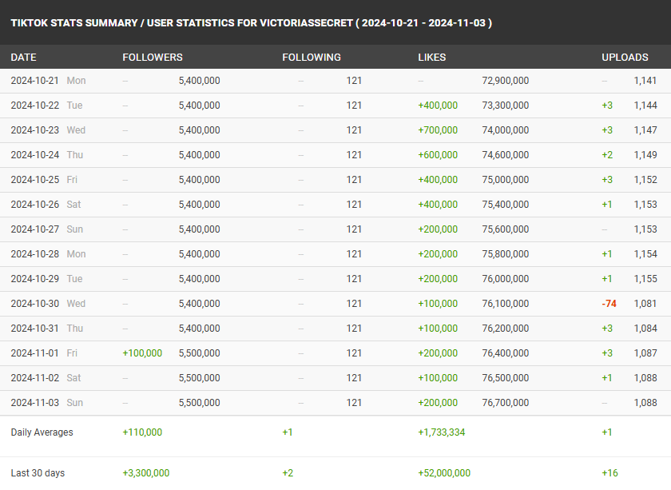Screen dimensions: 671x490
Task: Click +100,000 followers gain on 2024-11-01
Action: [142, 353]
